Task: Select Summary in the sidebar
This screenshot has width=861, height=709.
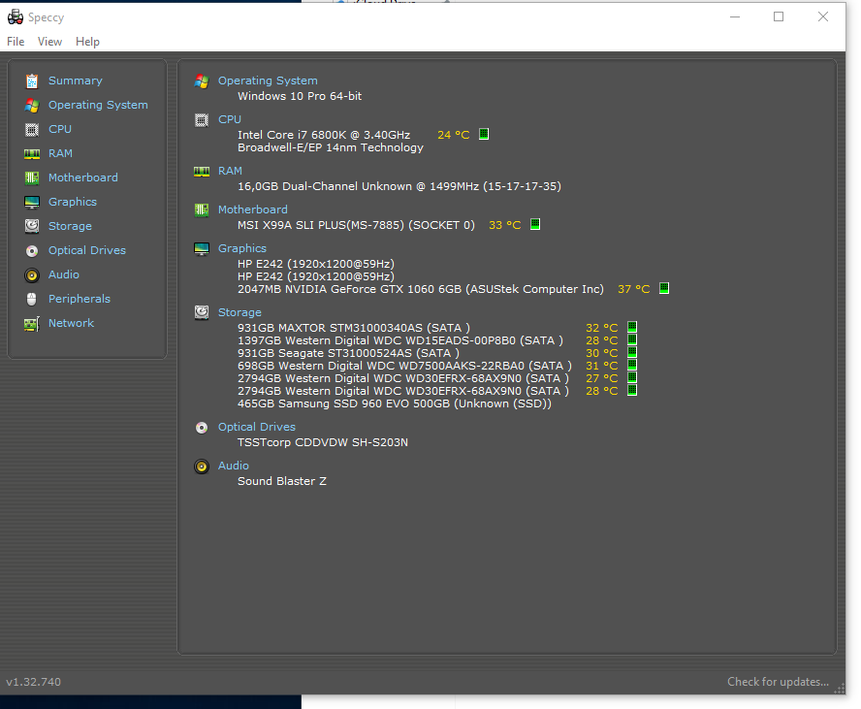Action: pyautogui.click(x=76, y=81)
